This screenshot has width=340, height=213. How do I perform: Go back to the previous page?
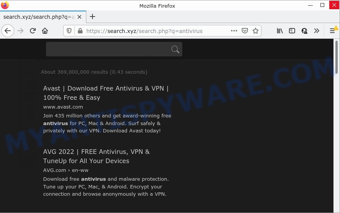8,31
